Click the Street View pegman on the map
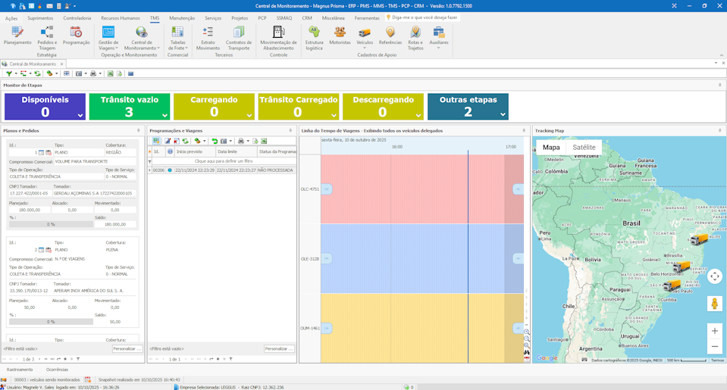This screenshot has height=390, width=727. pyautogui.click(x=714, y=304)
